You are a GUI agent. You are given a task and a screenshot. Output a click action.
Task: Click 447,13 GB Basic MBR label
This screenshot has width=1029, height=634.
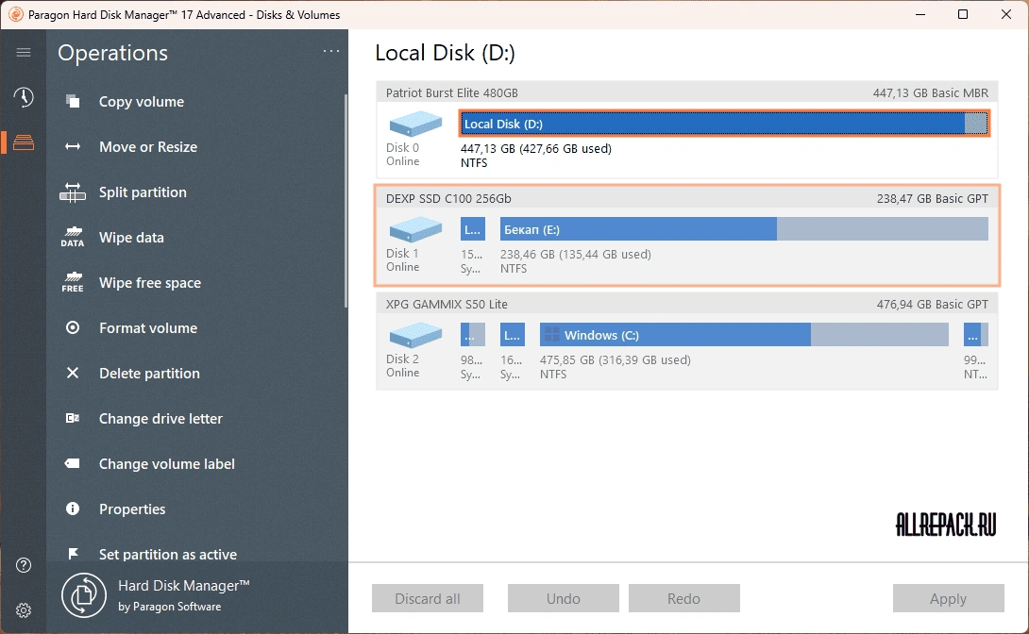click(x=931, y=93)
